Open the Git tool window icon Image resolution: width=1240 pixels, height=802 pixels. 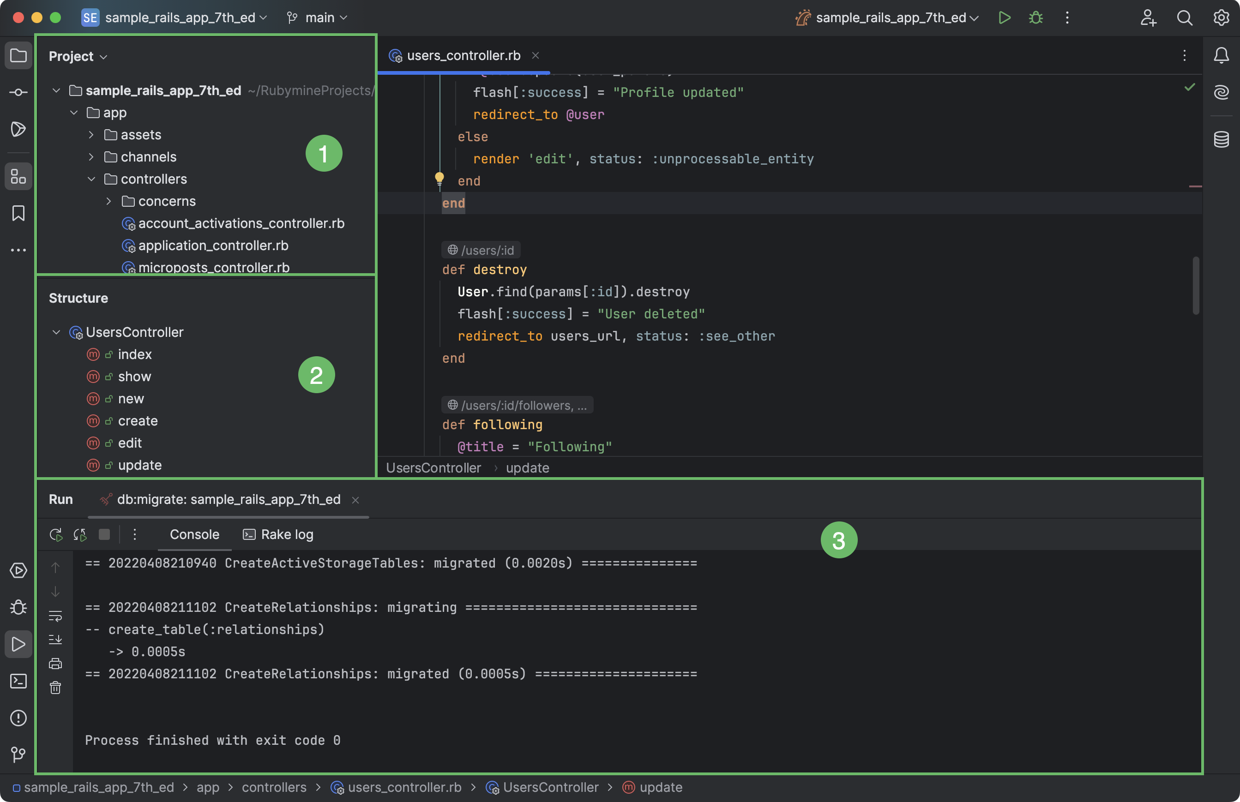point(18,754)
